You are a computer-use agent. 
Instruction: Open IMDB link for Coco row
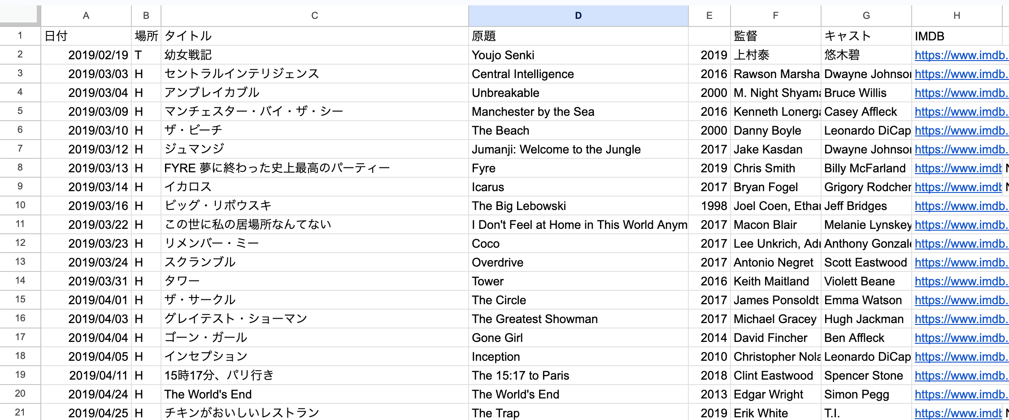961,244
